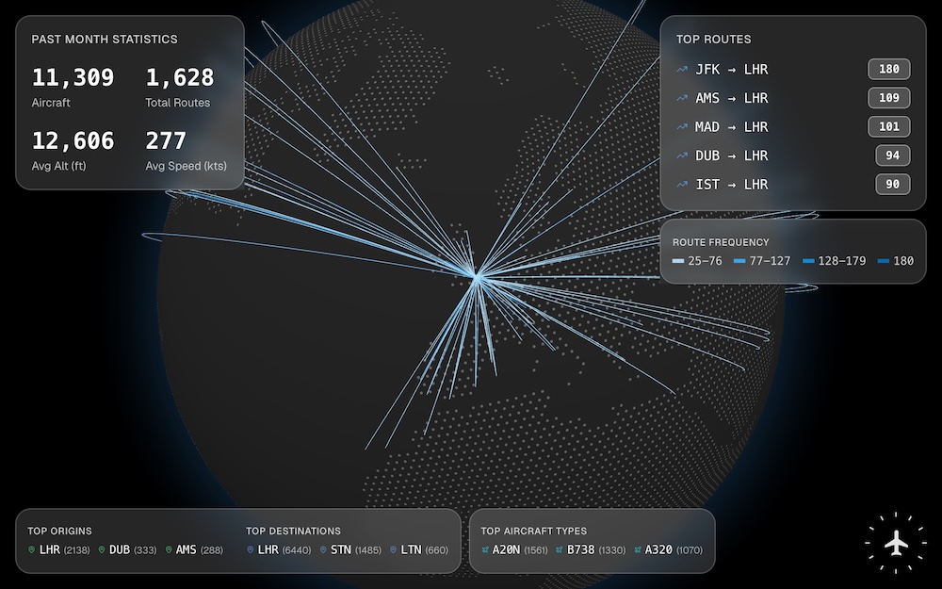
Task: Click the green pin icon next to origin LHR
Action: 32,550
